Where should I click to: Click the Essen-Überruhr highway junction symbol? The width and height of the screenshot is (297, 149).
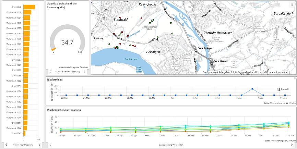tap(212, 64)
